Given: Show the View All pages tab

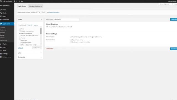Looking at the screenshot, I should [30, 25].
